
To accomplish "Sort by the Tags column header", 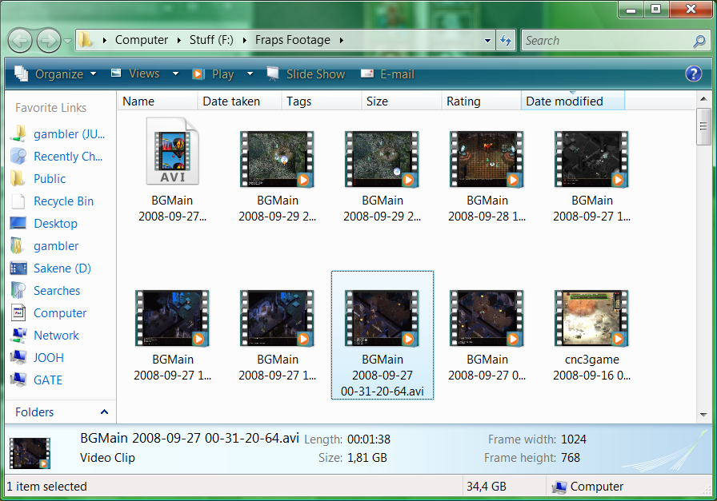I will (x=322, y=101).
